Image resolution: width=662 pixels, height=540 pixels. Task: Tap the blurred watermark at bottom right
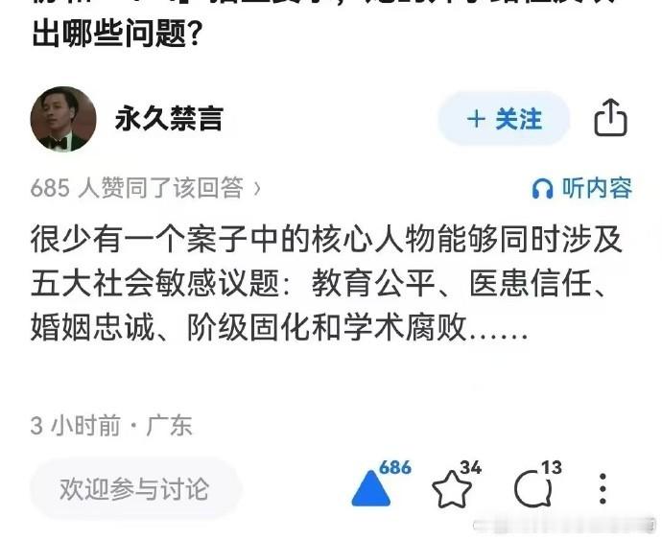tap(565, 525)
